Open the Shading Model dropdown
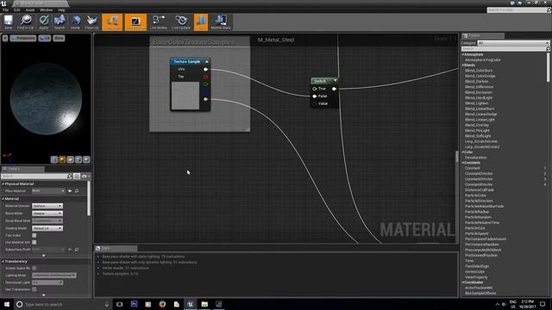This screenshot has width=552, height=310. coord(47,228)
